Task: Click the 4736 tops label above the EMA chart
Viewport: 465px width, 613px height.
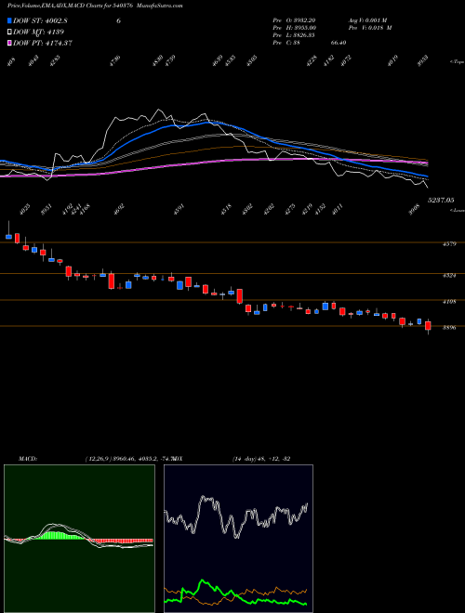Action: coord(115,61)
